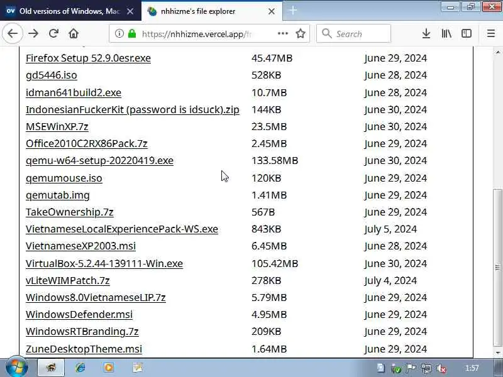Open Internet Explorer from taskbar
This screenshot has width=503, height=377.
[x=80, y=368]
